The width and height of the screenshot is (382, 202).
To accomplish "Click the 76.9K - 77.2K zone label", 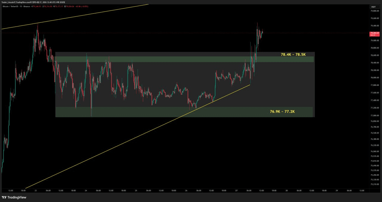I will pos(282,111).
